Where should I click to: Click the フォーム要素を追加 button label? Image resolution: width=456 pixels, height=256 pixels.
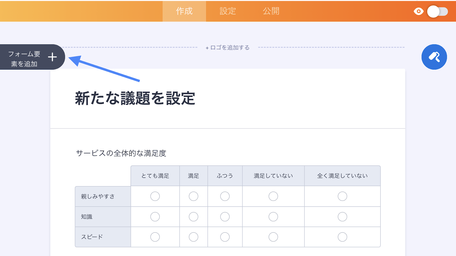[24, 59]
